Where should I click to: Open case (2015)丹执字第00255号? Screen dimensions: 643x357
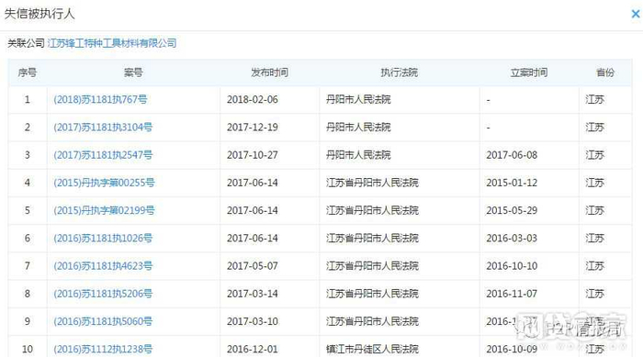[104, 183]
